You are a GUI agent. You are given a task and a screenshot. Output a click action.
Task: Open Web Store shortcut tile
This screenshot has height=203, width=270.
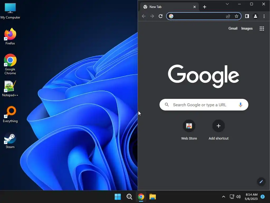[x=189, y=130]
